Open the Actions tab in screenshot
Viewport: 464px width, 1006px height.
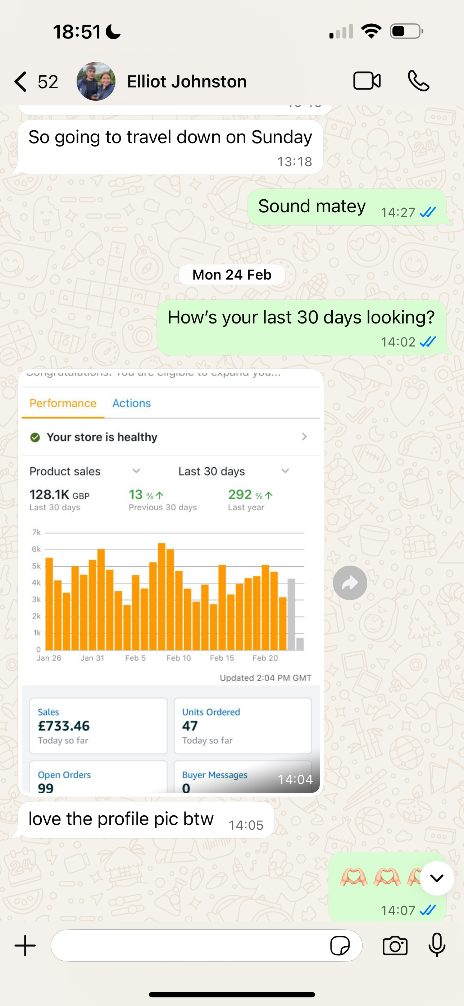(132, 403)
